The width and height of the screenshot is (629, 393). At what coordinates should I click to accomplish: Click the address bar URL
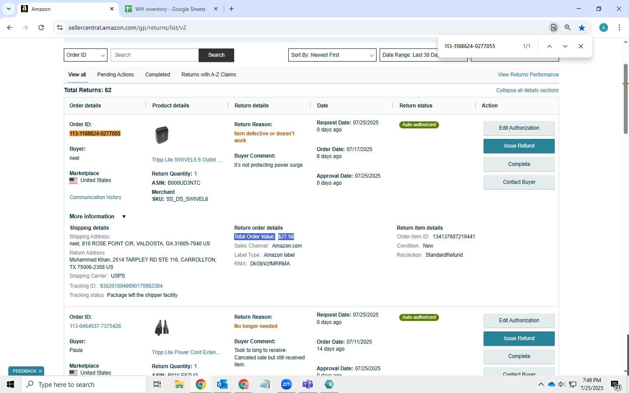pyautogui.click(x=128, y=28)
